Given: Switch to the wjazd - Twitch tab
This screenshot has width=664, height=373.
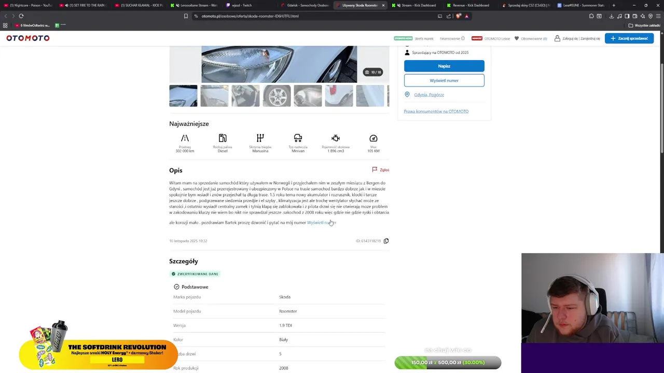Looking at the screenshot, I should (249, 5).
